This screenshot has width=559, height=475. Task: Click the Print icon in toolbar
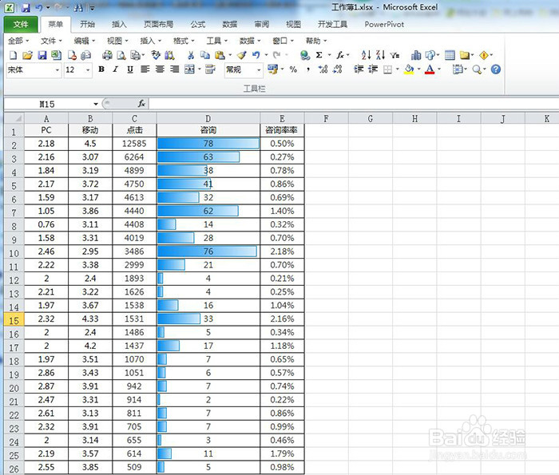(107, 55)
